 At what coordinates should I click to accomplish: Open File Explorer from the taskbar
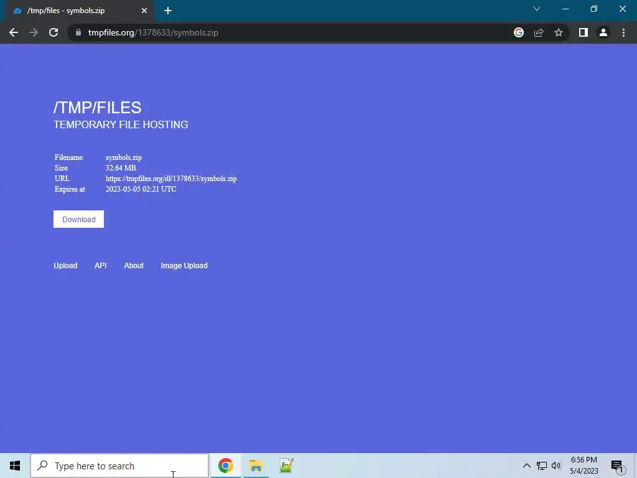point(256,466)
